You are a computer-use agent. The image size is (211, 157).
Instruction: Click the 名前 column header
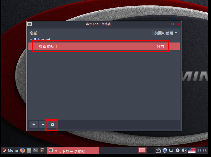click(x=34, y=33)
